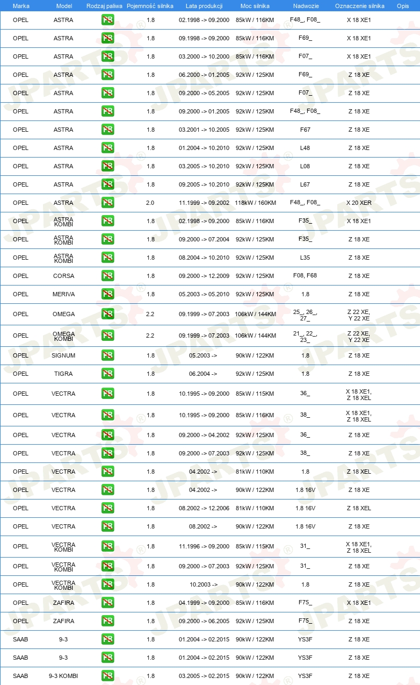This screenshot has width=420, height=685.
Task: Click the 03.2001 -> 10.2005 production years
Action: click(204, 130)
